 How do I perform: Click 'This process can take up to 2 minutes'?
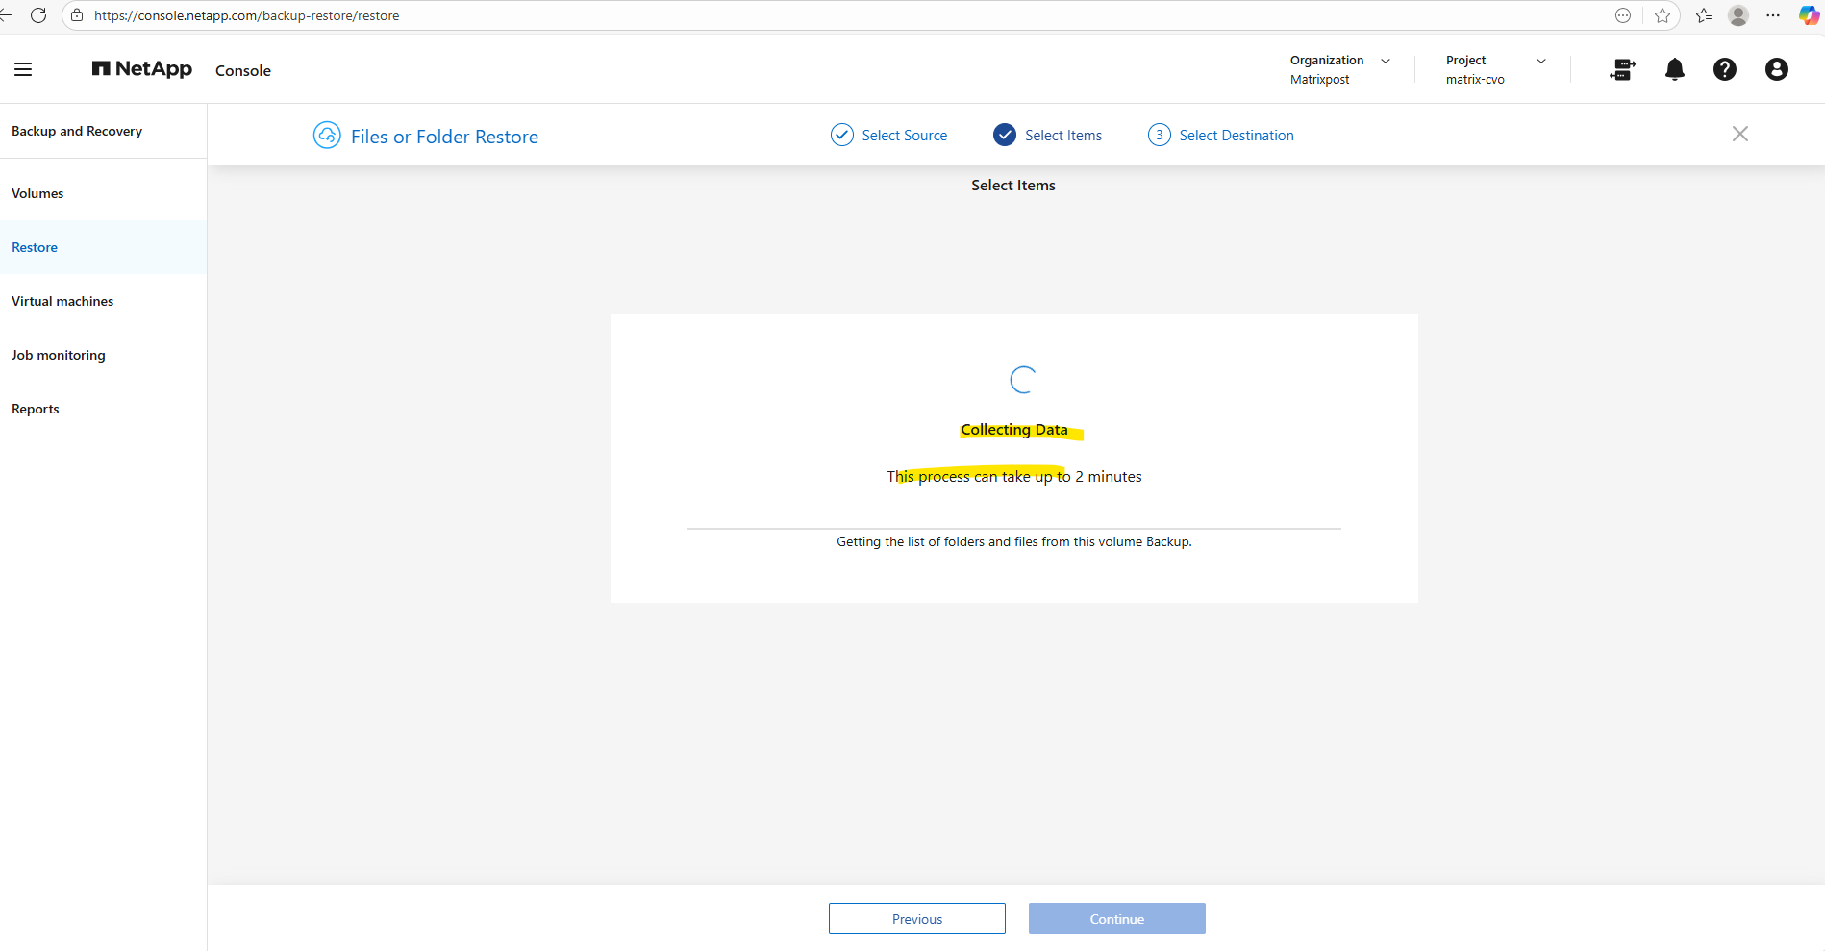[x=1014, y=476]
